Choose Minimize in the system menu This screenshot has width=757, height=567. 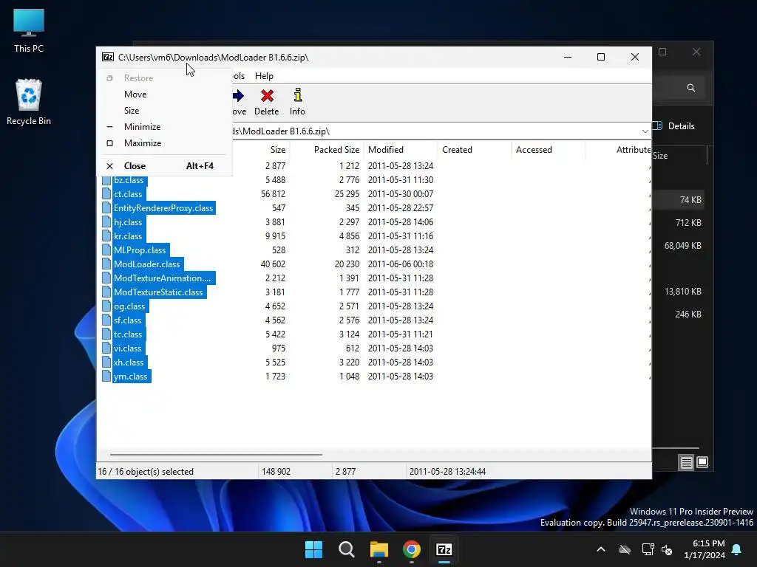(x=165, y=127)
